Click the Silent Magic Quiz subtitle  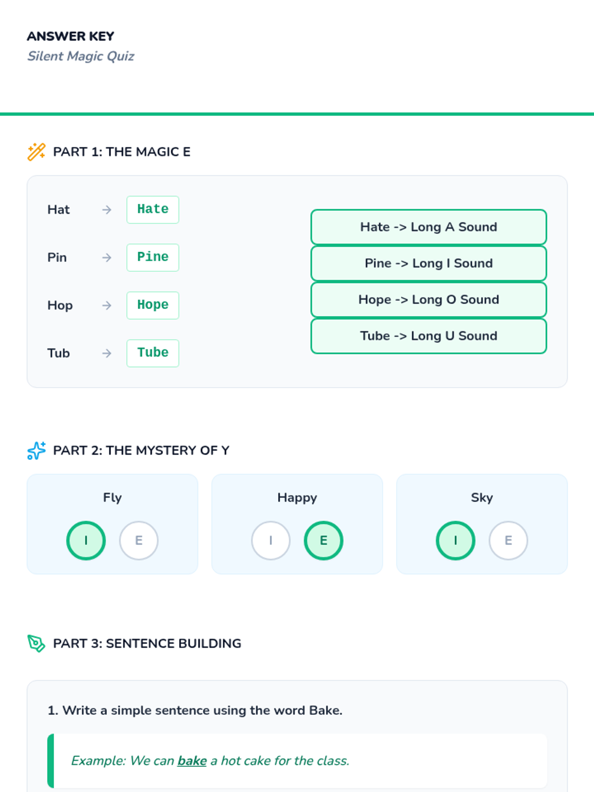81,56
